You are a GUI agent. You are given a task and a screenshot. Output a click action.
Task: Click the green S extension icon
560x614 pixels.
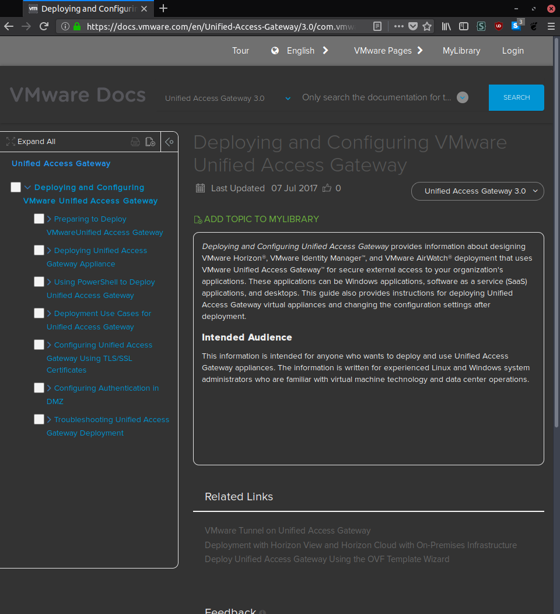[x=481, y=26]
